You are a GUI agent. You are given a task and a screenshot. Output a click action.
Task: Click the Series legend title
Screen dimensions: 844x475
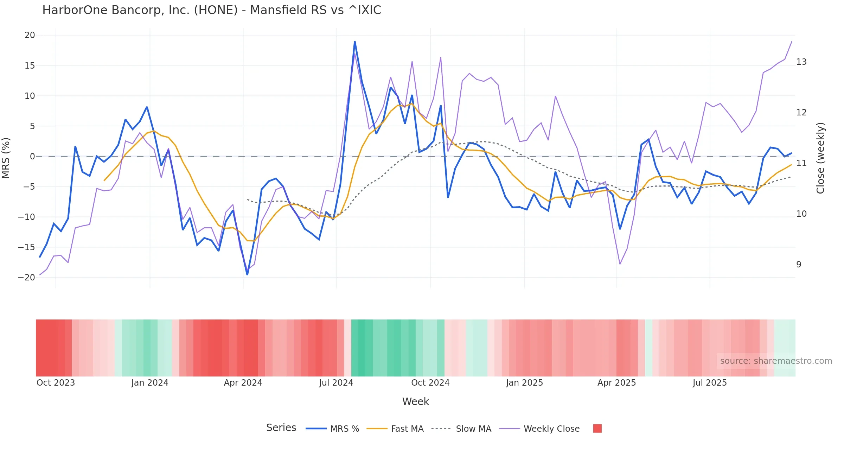(x=281, y=428)
